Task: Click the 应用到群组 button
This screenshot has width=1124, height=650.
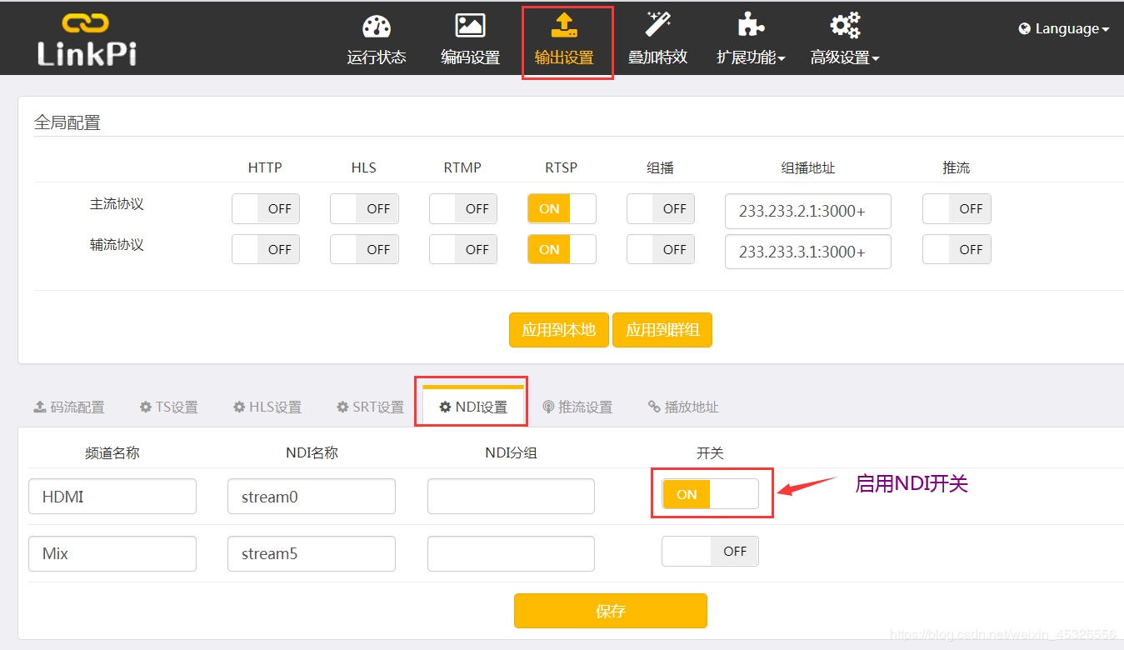Action: coord(662,330)
